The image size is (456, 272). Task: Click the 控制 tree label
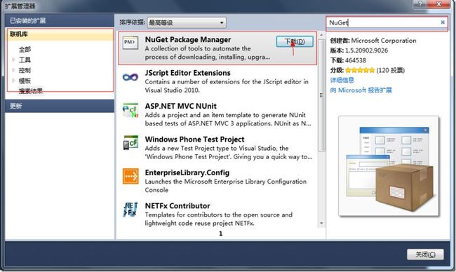coord(25,70)
